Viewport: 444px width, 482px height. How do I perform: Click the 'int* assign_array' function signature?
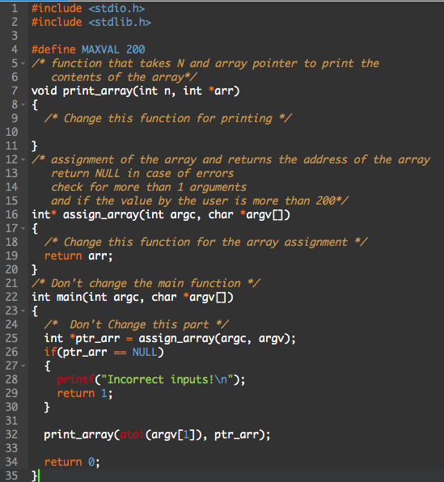161,214
